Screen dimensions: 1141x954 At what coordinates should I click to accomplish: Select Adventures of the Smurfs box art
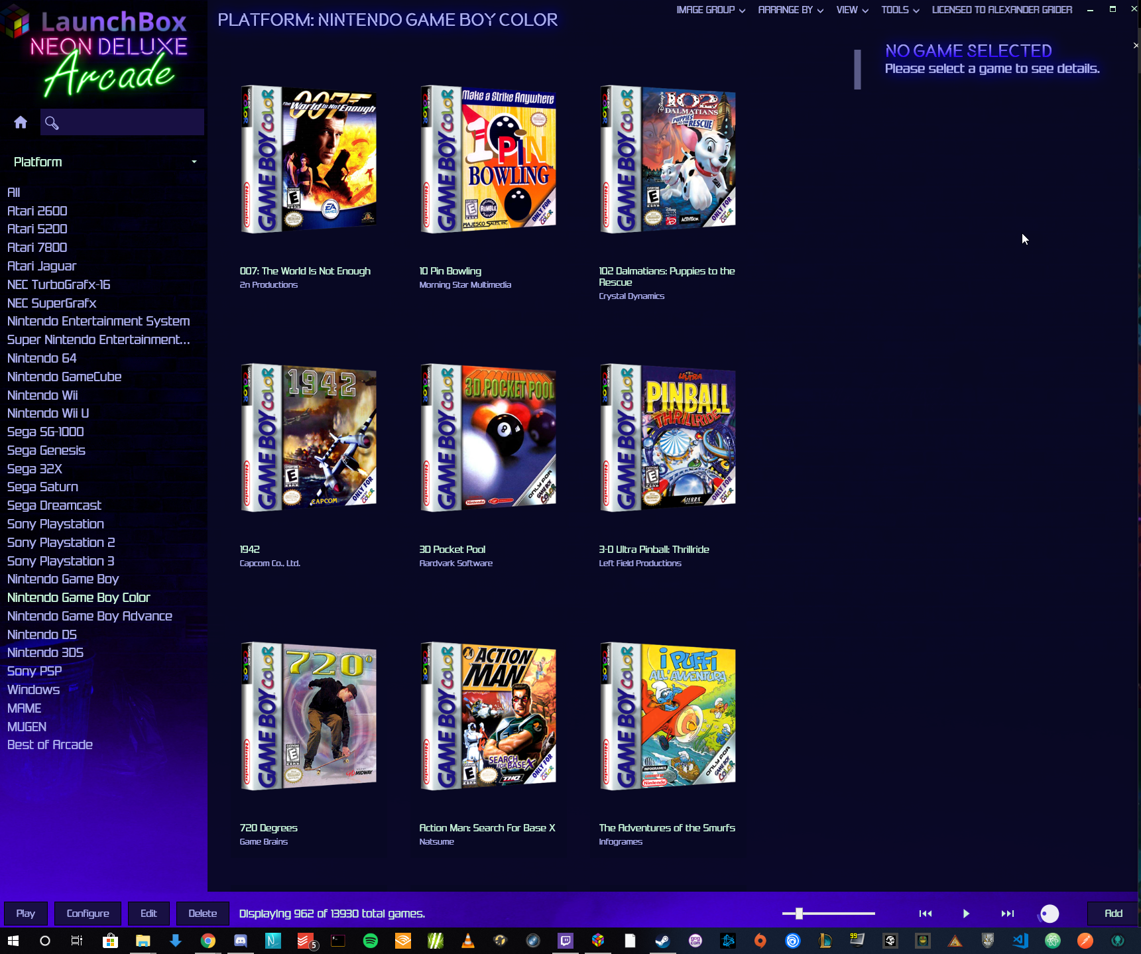[668, 716]
